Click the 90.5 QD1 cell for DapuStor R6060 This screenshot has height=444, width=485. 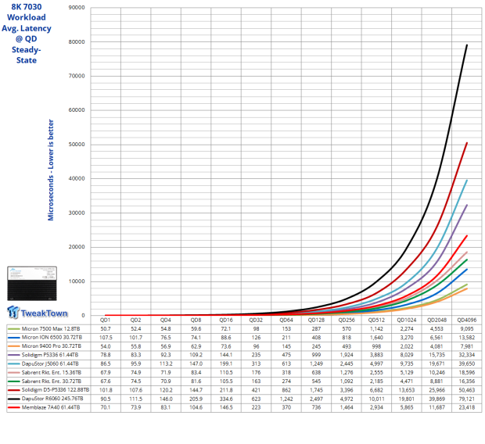[105, 399]
